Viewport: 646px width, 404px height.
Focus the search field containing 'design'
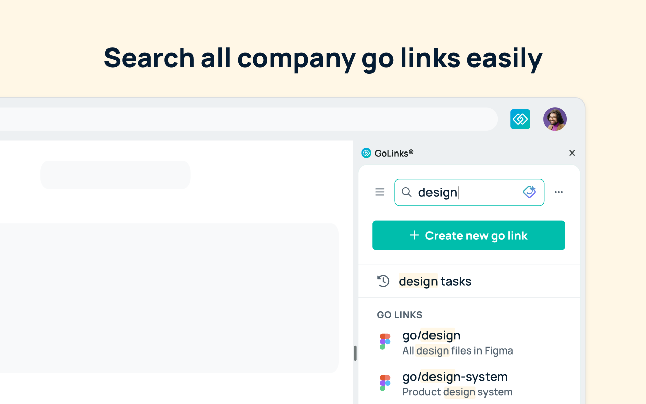pyautogui.click(x=469, y=192)
